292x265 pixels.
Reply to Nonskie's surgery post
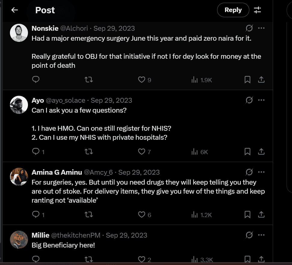(x=36, y=79)
